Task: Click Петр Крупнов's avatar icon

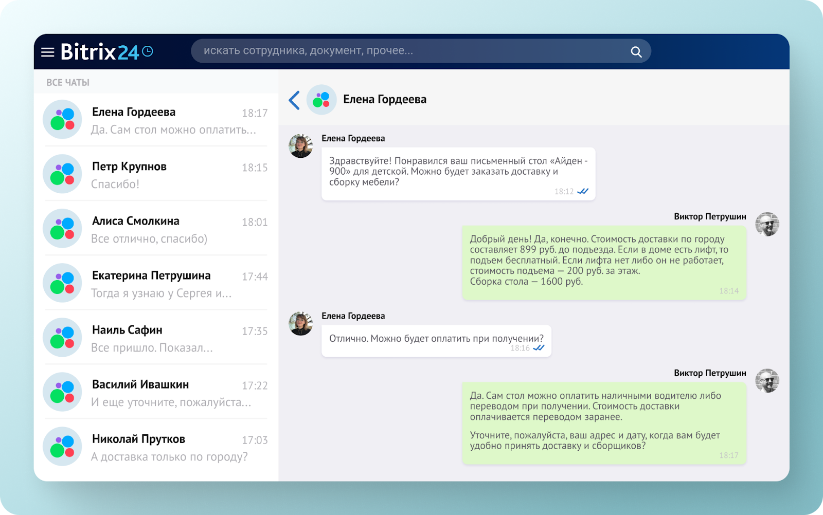Action: [x=62, y=174]
